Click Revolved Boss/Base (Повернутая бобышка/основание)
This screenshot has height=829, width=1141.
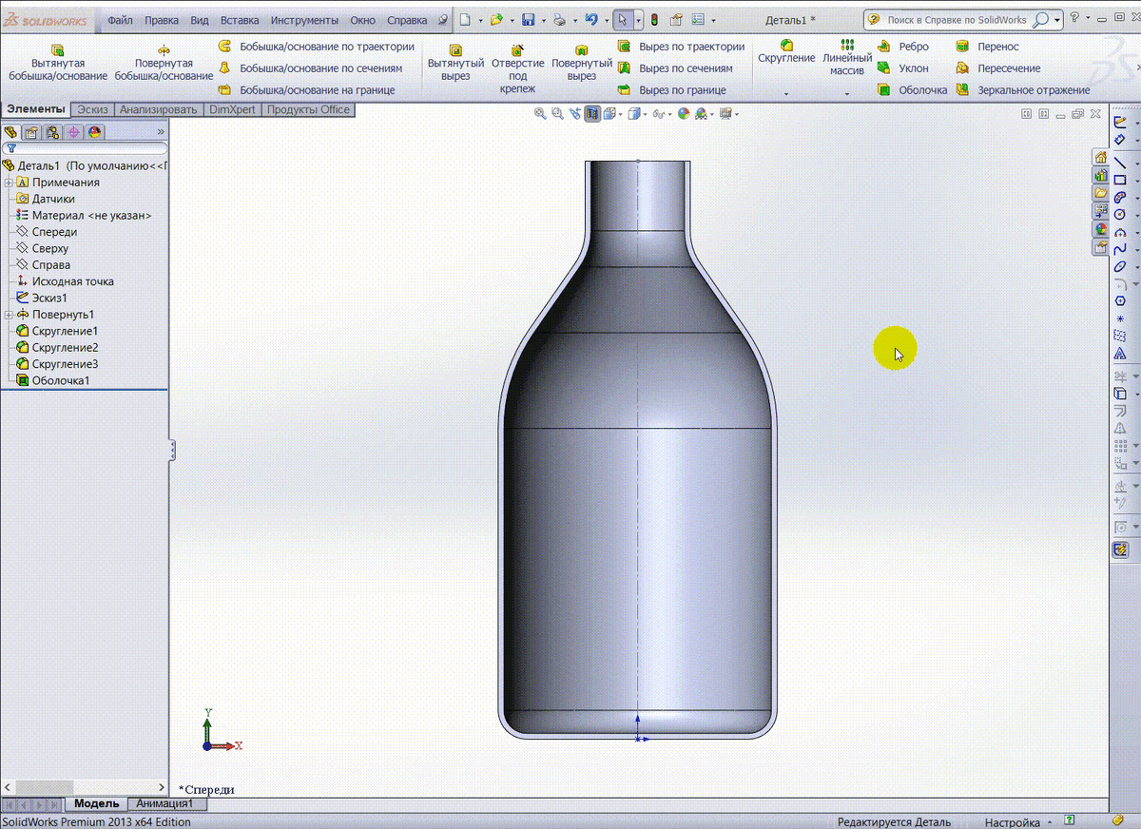pos(164,62)
